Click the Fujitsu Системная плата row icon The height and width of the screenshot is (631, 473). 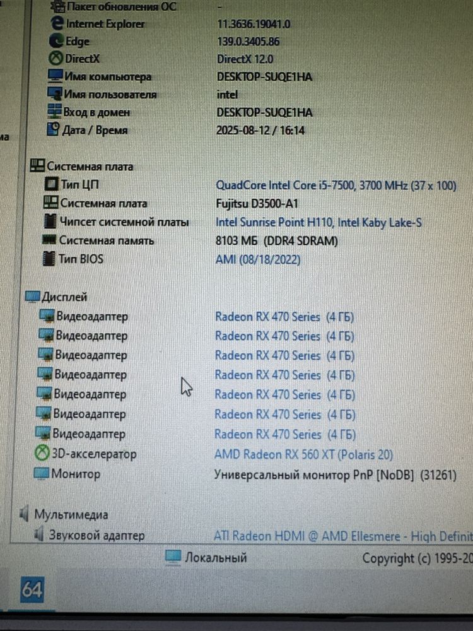[x=50, y=203]
